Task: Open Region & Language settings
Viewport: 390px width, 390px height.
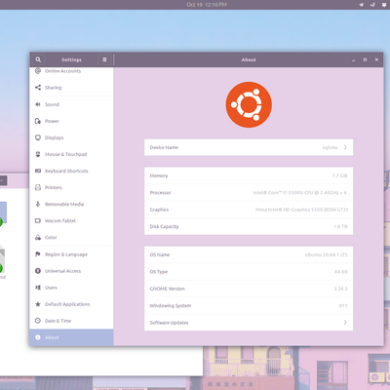Action: pos(71,254)
